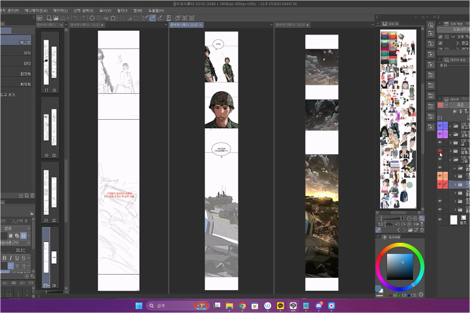Click the Open file folder icon in toolbar
This screenshot has height=313, width=470.
56,18
